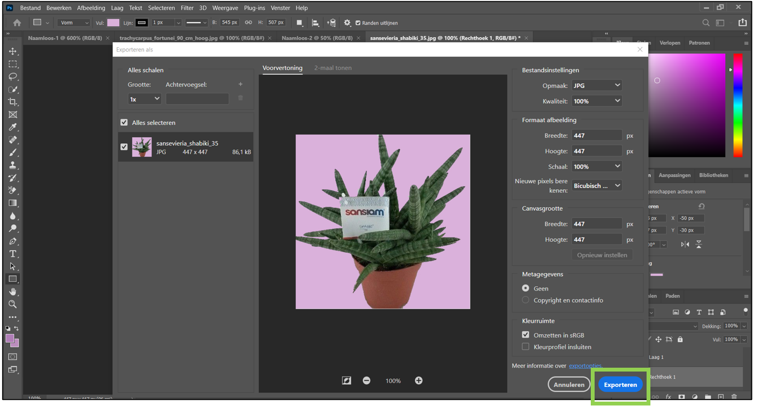Click the Annuleren button

click(x=569, y=385)
